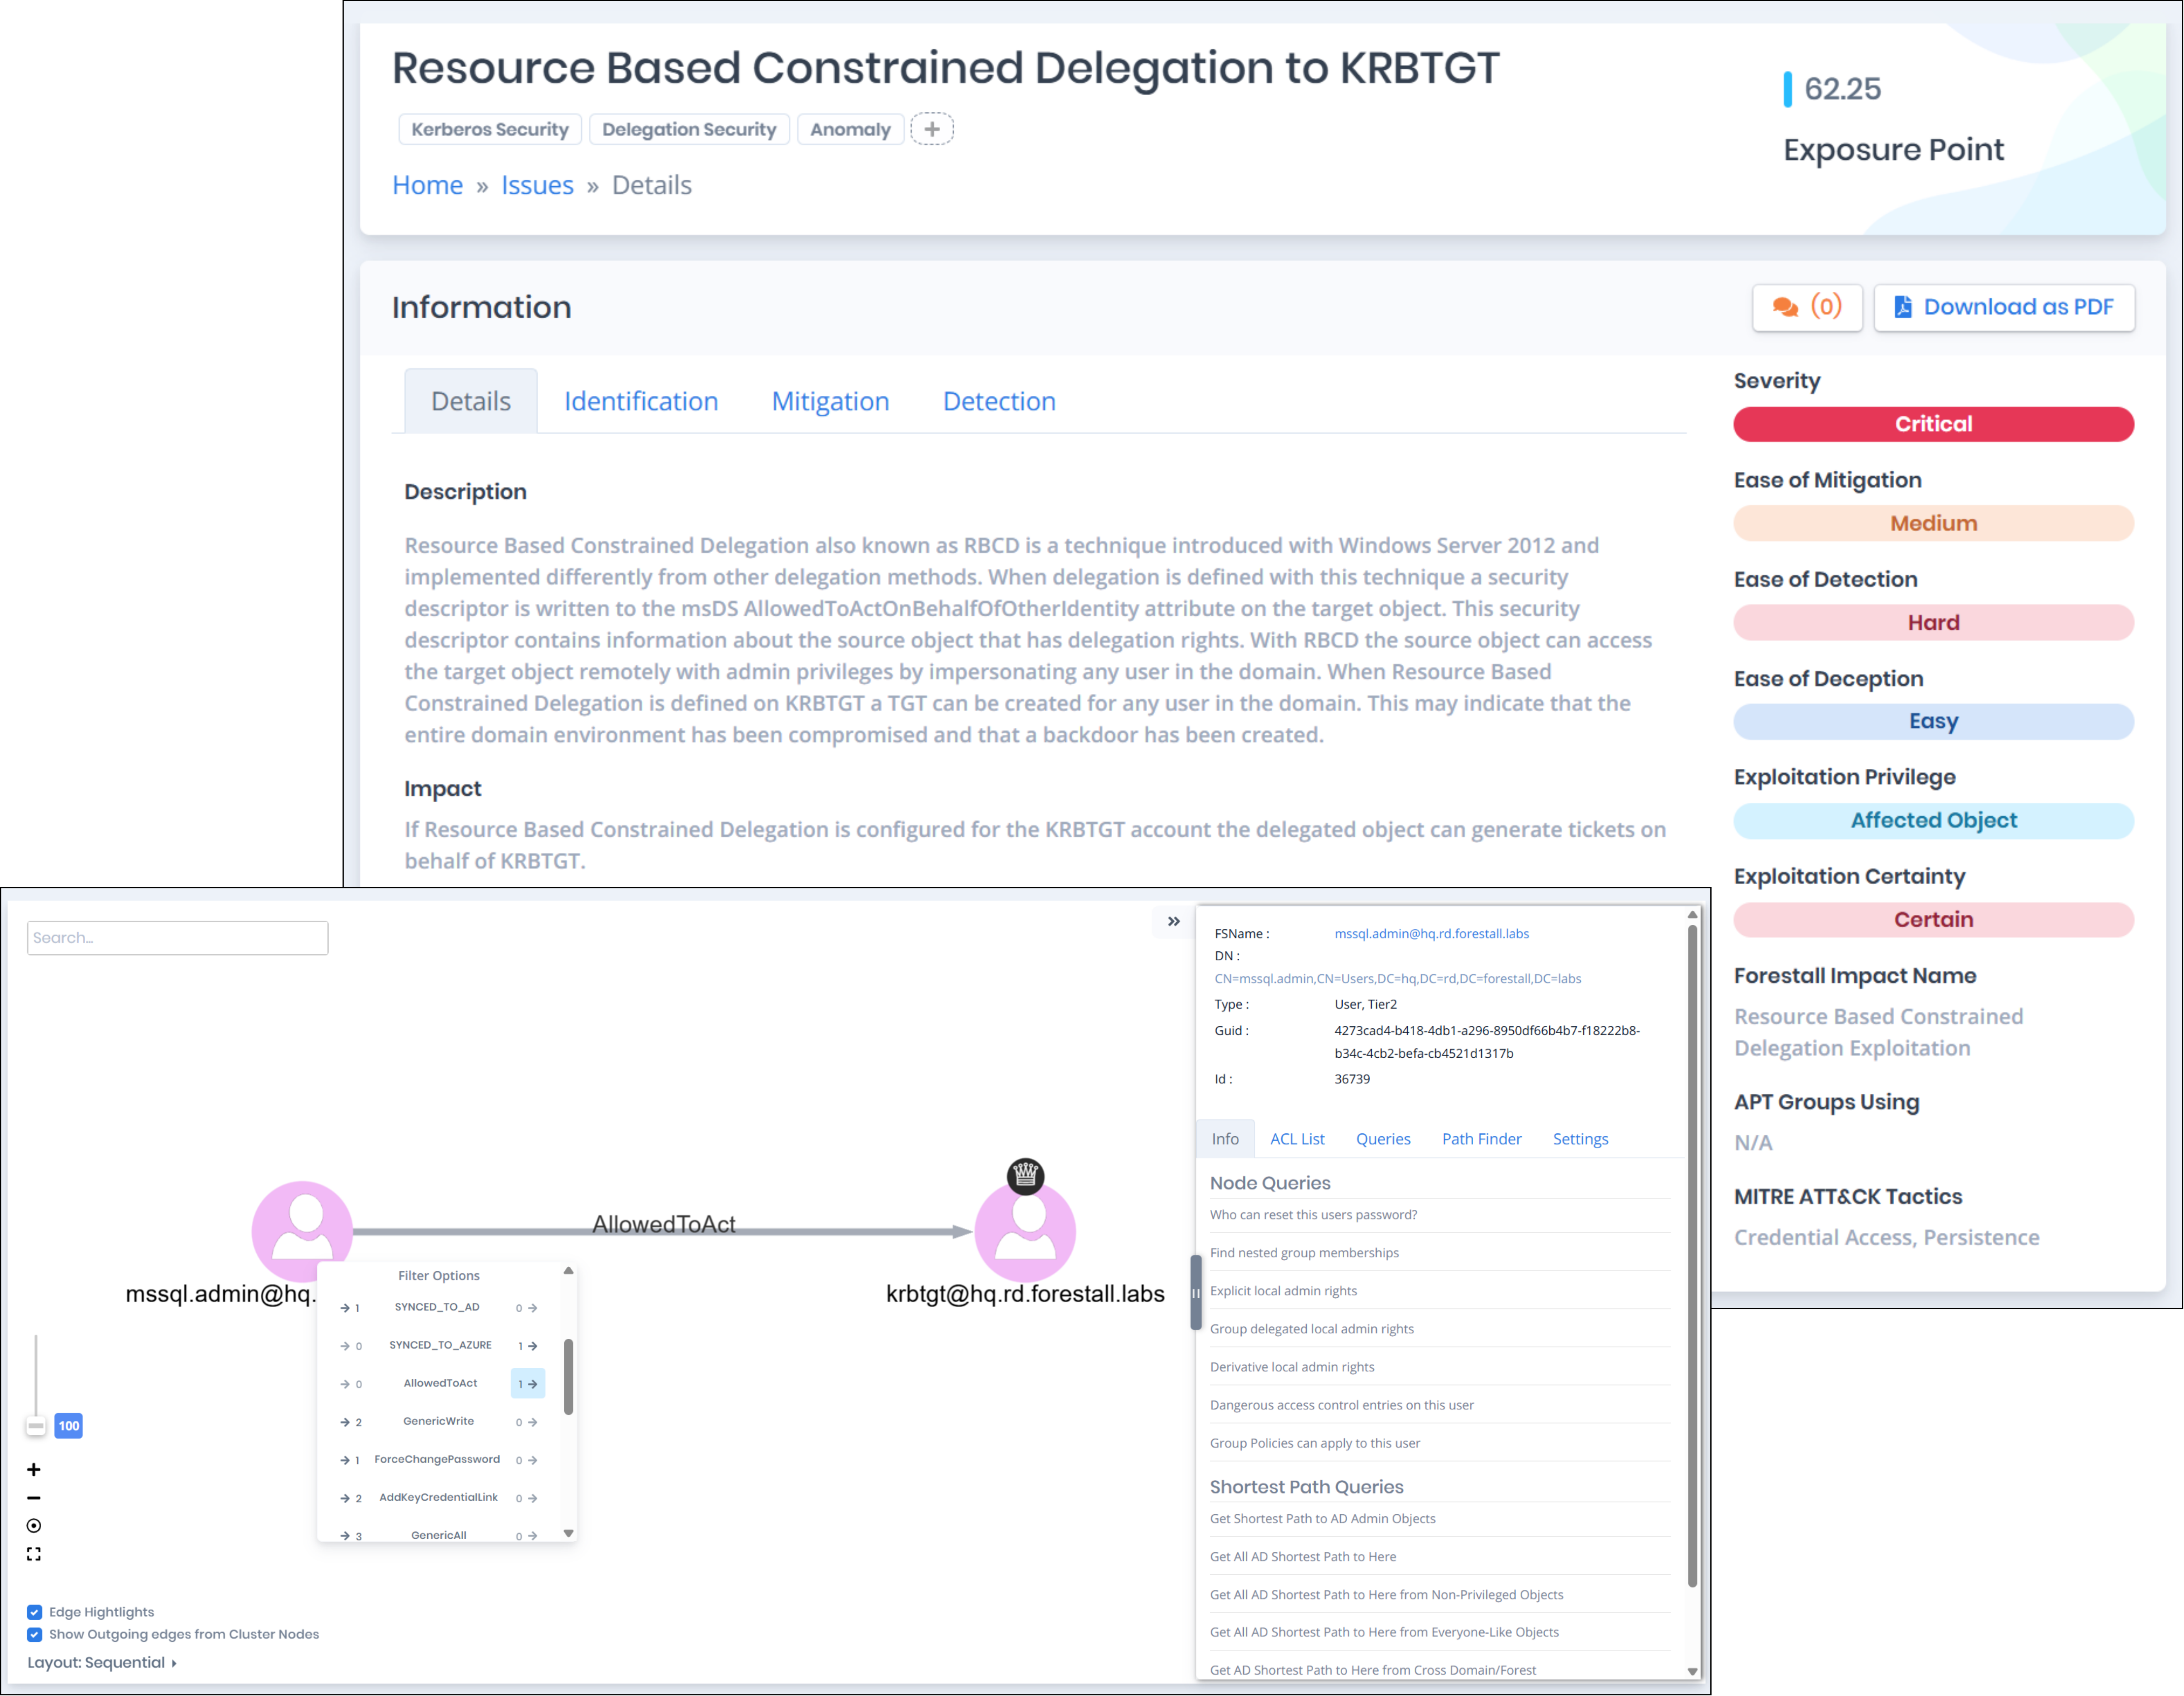Center the graph using the target icon

pos(34,1526)
